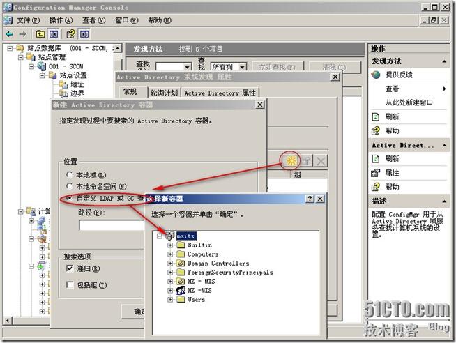Select the msits domain root icon
Viewport: 456px width, 343px height.
click(x=170, y=236)
